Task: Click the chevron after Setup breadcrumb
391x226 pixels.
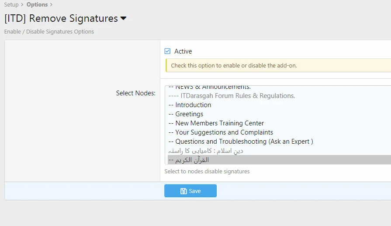Action: [22, 5]
